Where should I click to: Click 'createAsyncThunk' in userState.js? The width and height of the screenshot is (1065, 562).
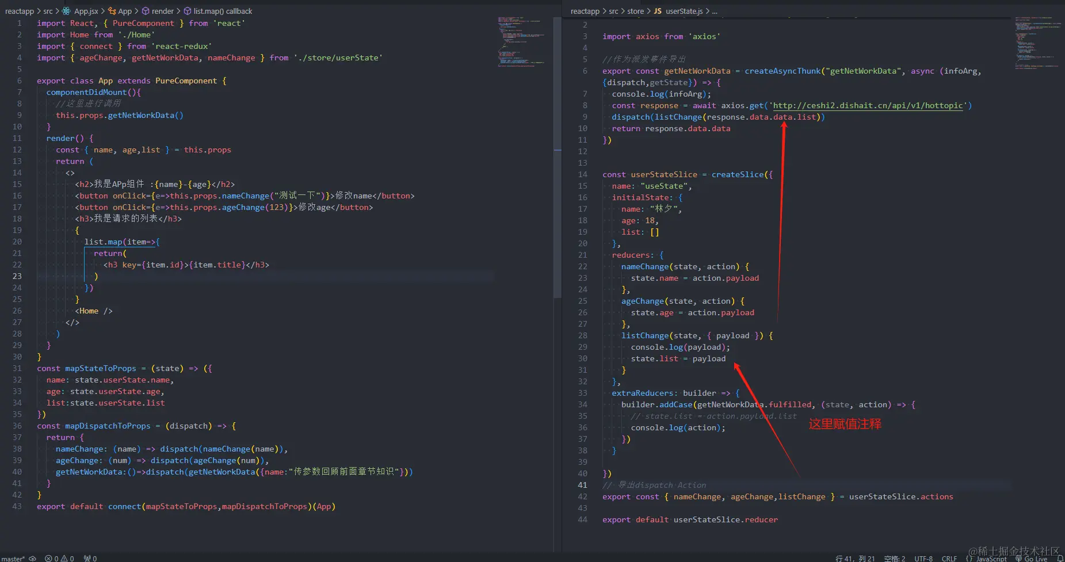[x=782, y=71]
